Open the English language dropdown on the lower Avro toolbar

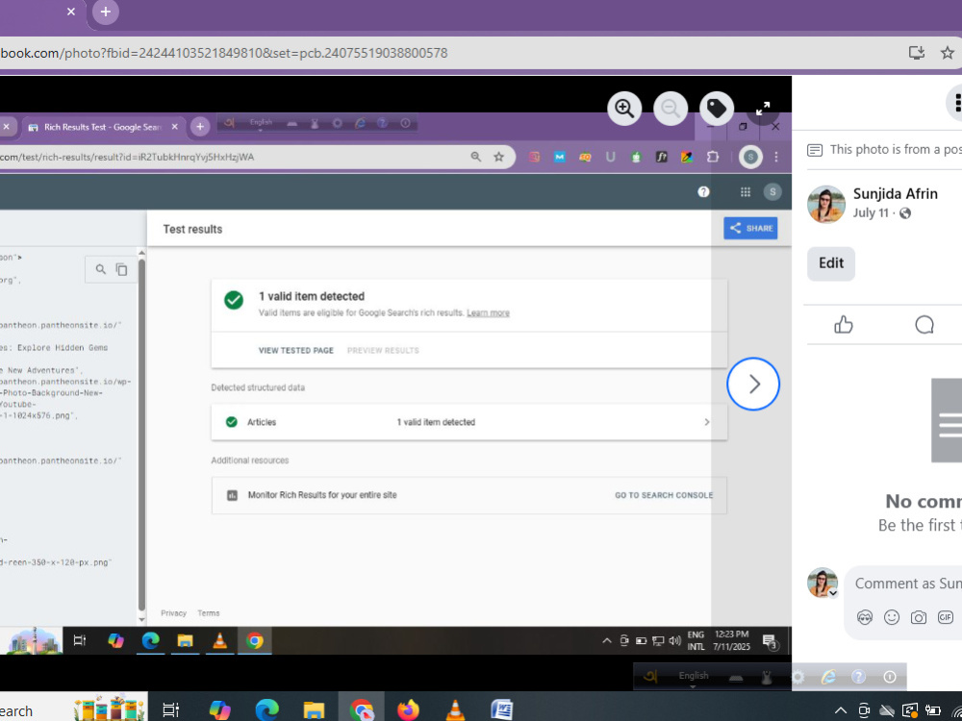click(694, 678)
